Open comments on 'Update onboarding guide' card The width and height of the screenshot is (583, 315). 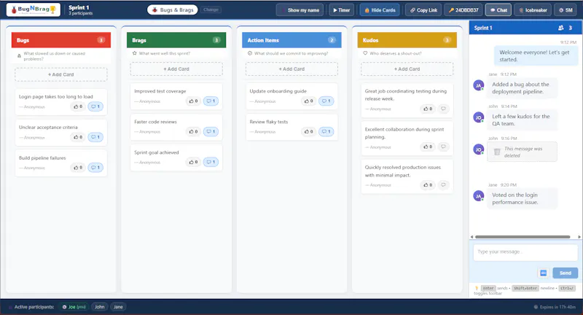(326, 101)
